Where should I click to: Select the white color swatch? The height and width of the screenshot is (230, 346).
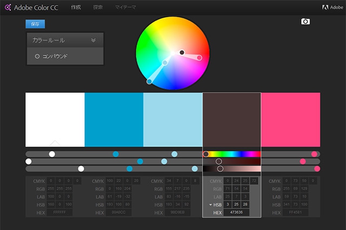tap(55, 120)
